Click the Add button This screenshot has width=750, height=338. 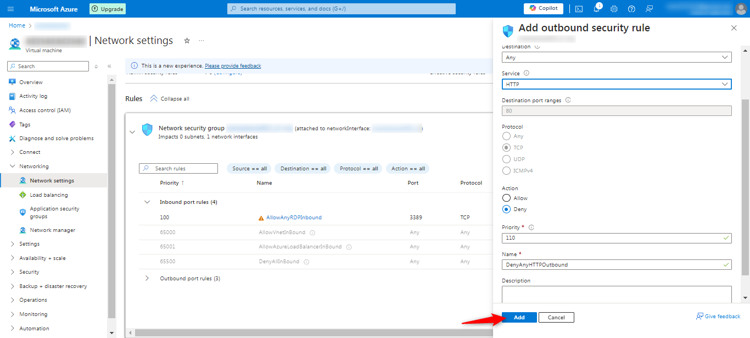point(519,317)
